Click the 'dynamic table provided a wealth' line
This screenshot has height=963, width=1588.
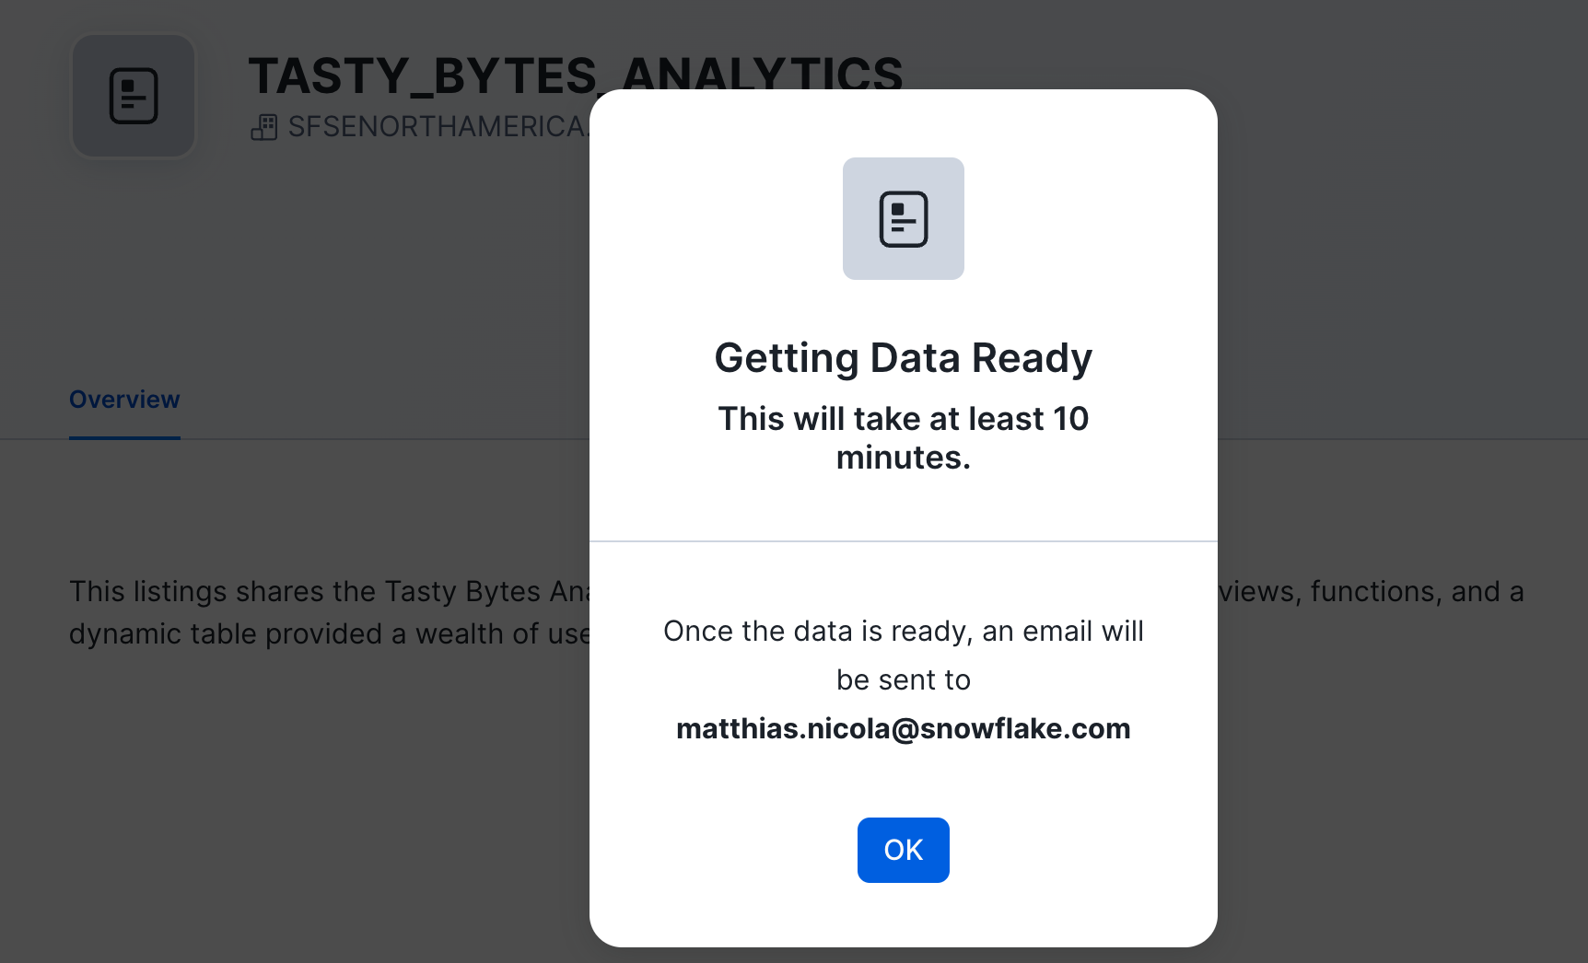(x=328, y=634)
